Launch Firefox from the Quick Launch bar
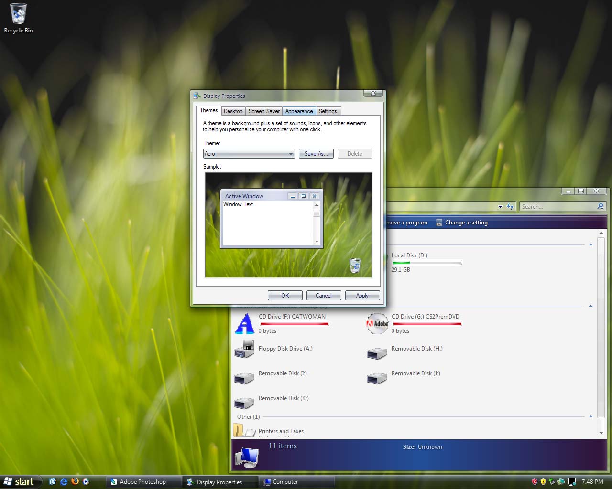 (x=75, y=482)
